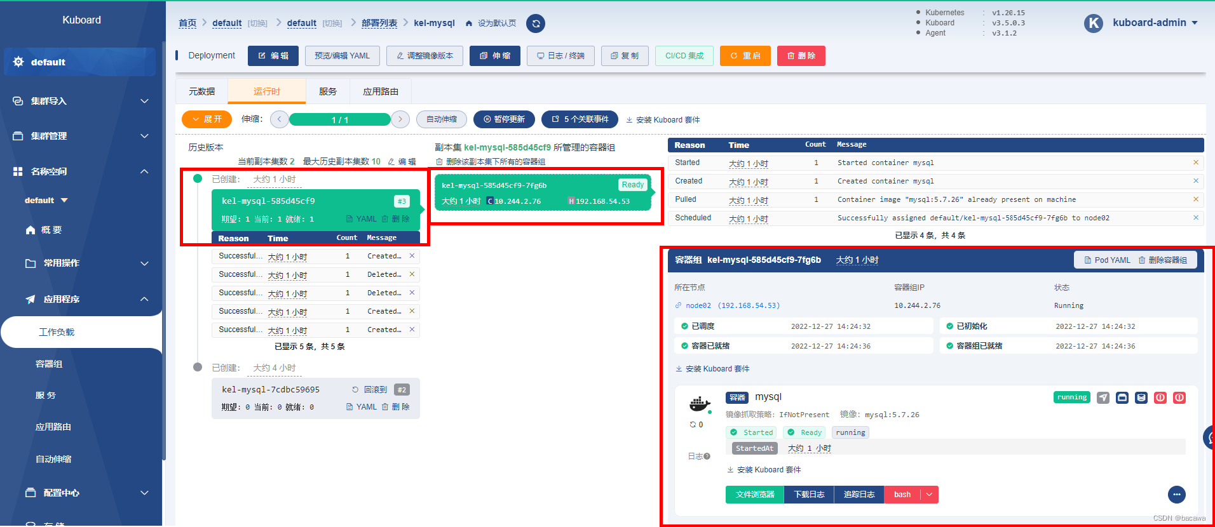Click 重启 restart button

point(745,56)
